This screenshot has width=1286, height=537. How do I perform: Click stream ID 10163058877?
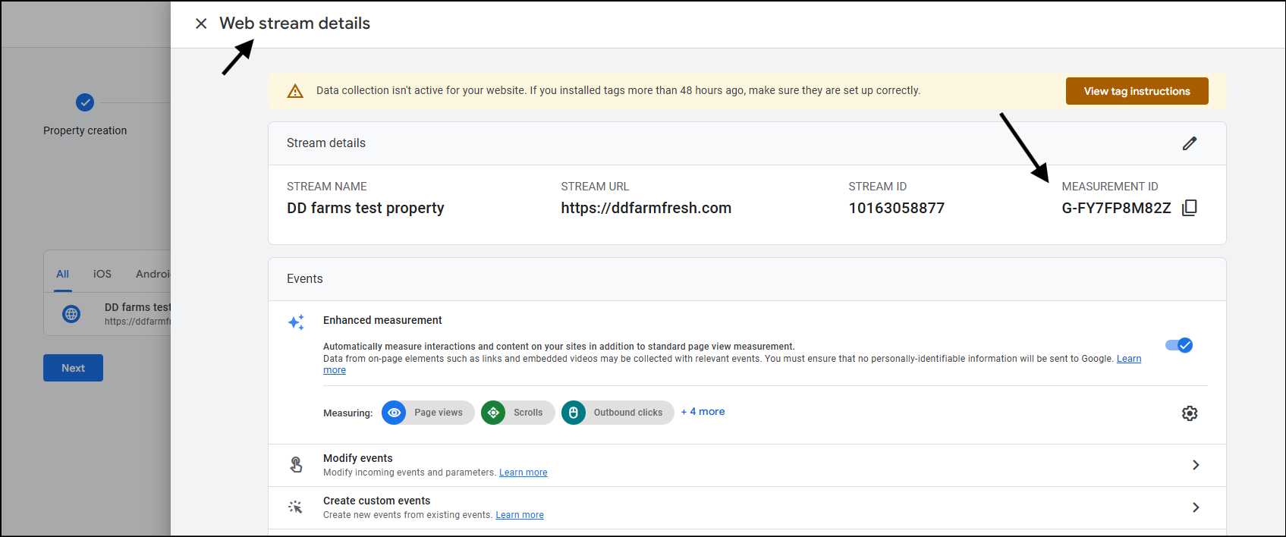[x=897, y=208]
